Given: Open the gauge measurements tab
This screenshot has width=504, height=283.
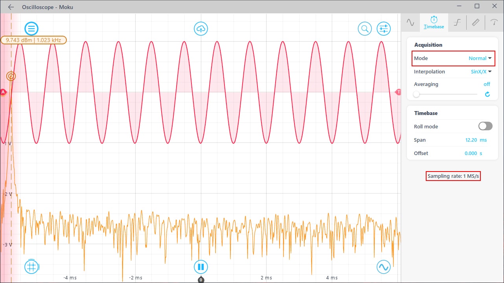Looking at the screenshot, I should pyautogui.click(x=494, y=22).
